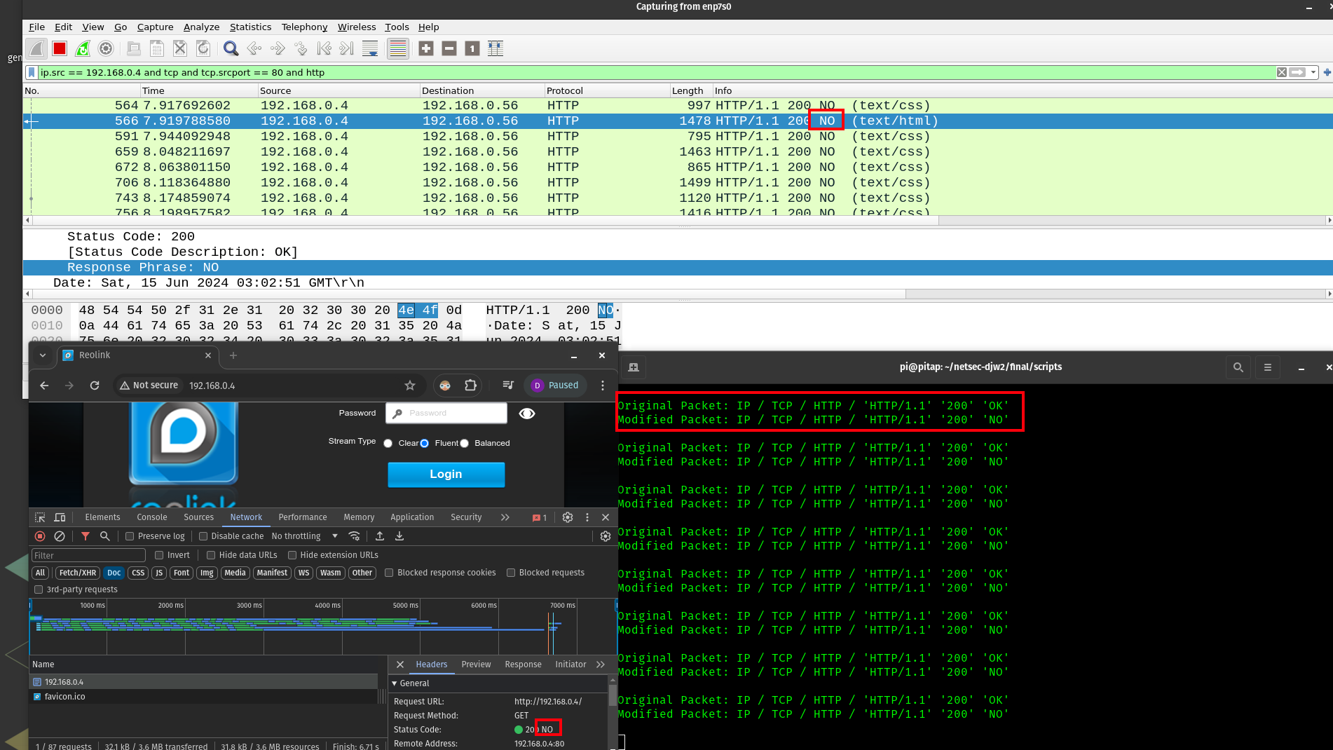Open DevTools settings gear

point(568,517)
